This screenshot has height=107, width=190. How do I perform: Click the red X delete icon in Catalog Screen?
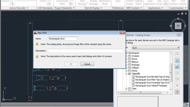coord(177,86)
